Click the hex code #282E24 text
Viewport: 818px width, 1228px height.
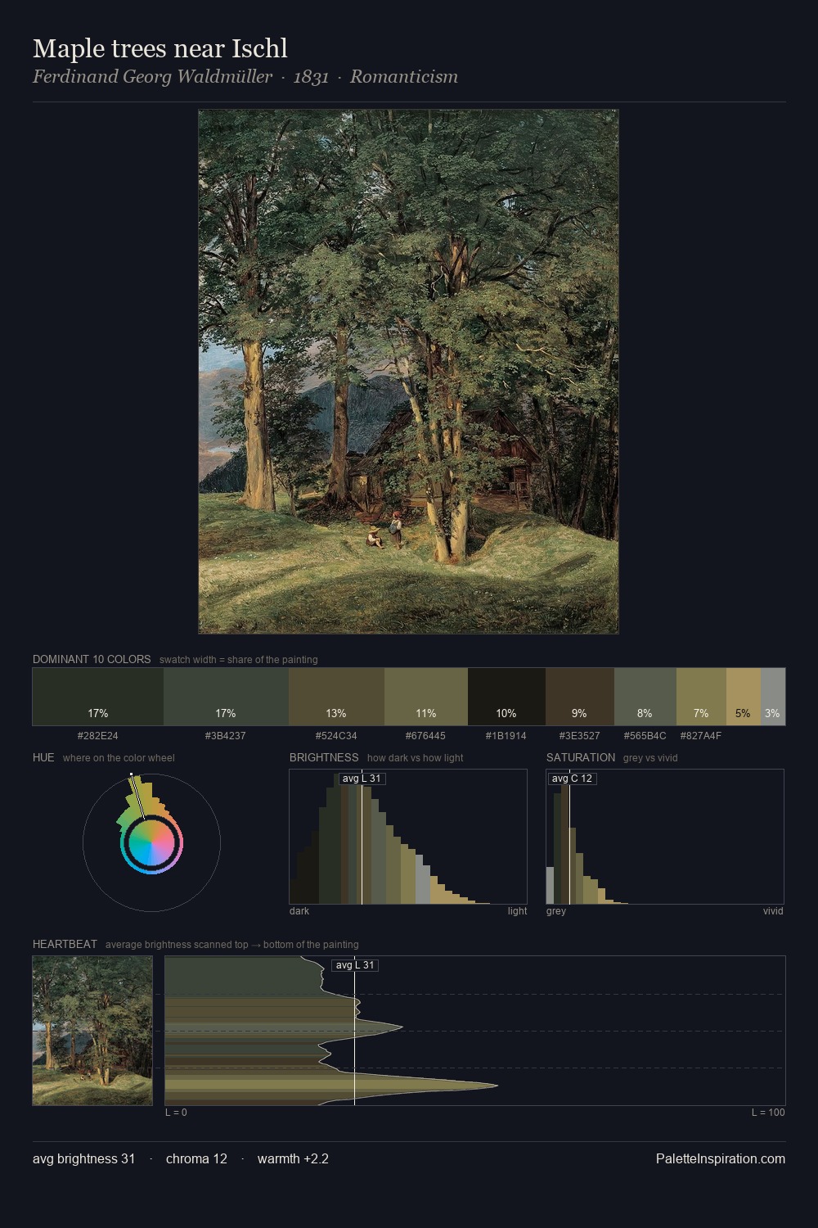[97, 736]
